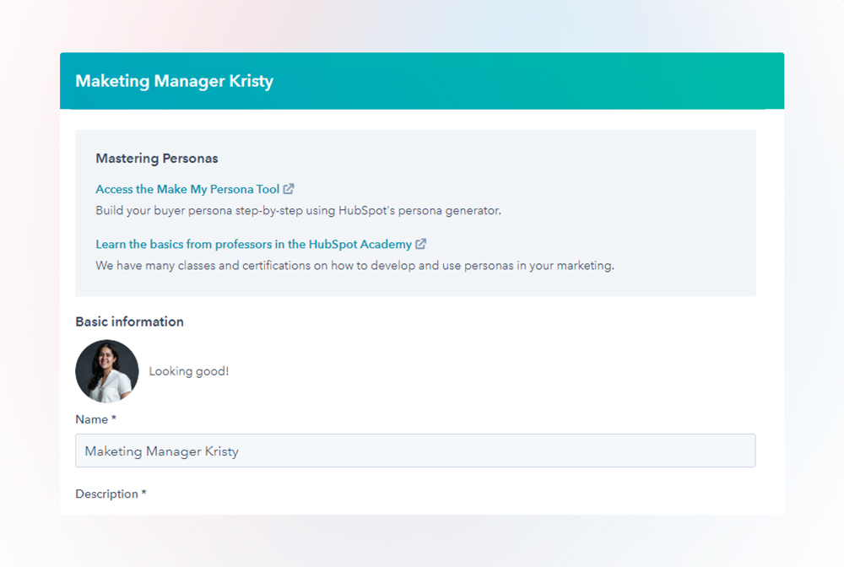
Task: Click external-link icon beside HubSpot Academy link
Action: coord(421,244)
